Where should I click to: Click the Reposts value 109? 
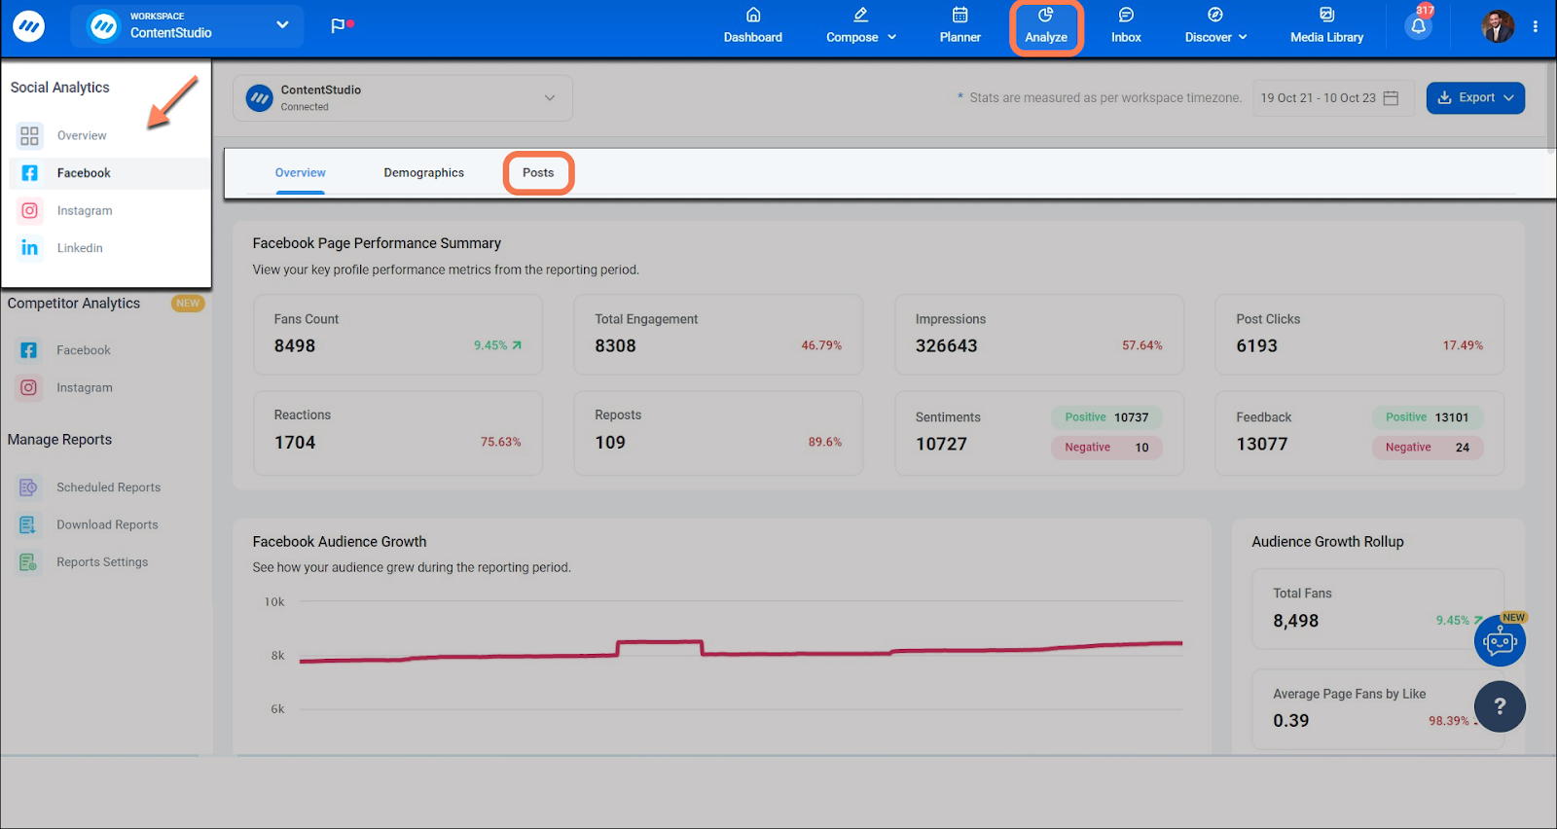click(610, 442)
